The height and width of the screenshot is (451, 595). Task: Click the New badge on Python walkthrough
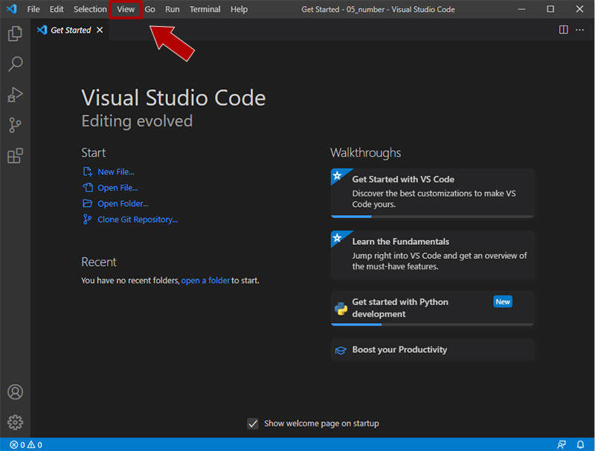(503, 302)
